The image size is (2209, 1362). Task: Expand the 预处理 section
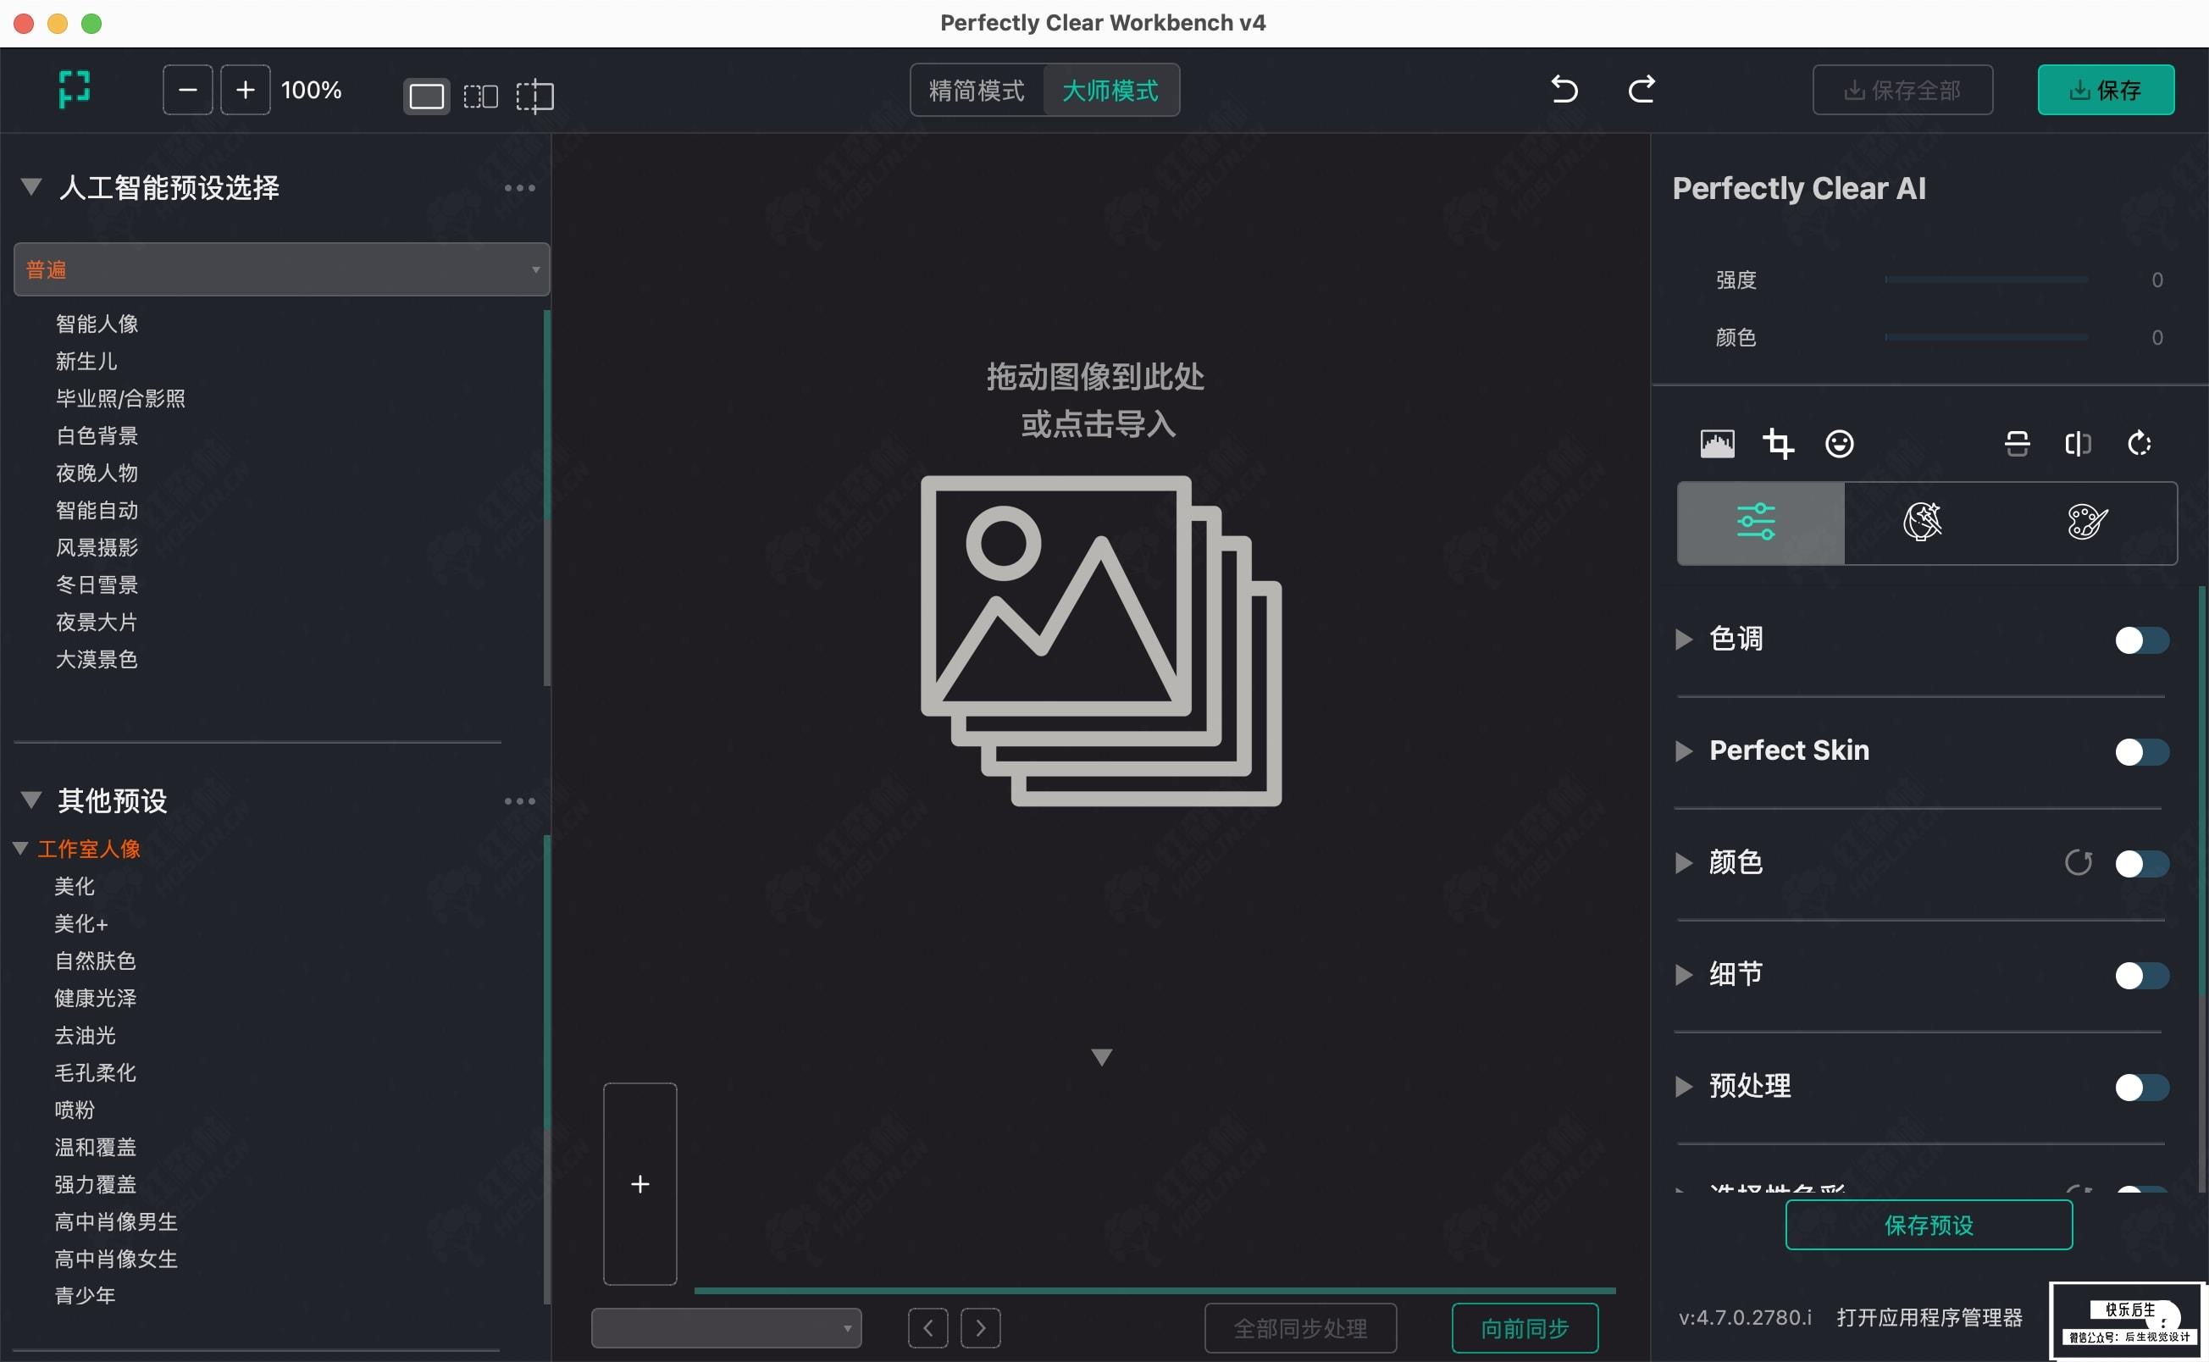1683,1087
